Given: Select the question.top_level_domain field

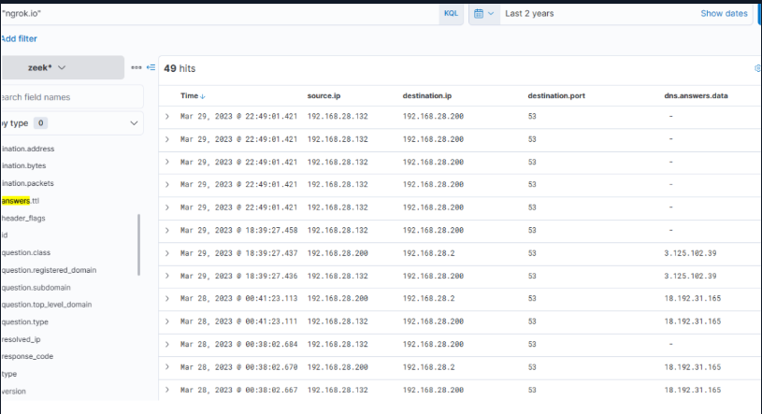Looking at the screenshot, I should (47, 305).
